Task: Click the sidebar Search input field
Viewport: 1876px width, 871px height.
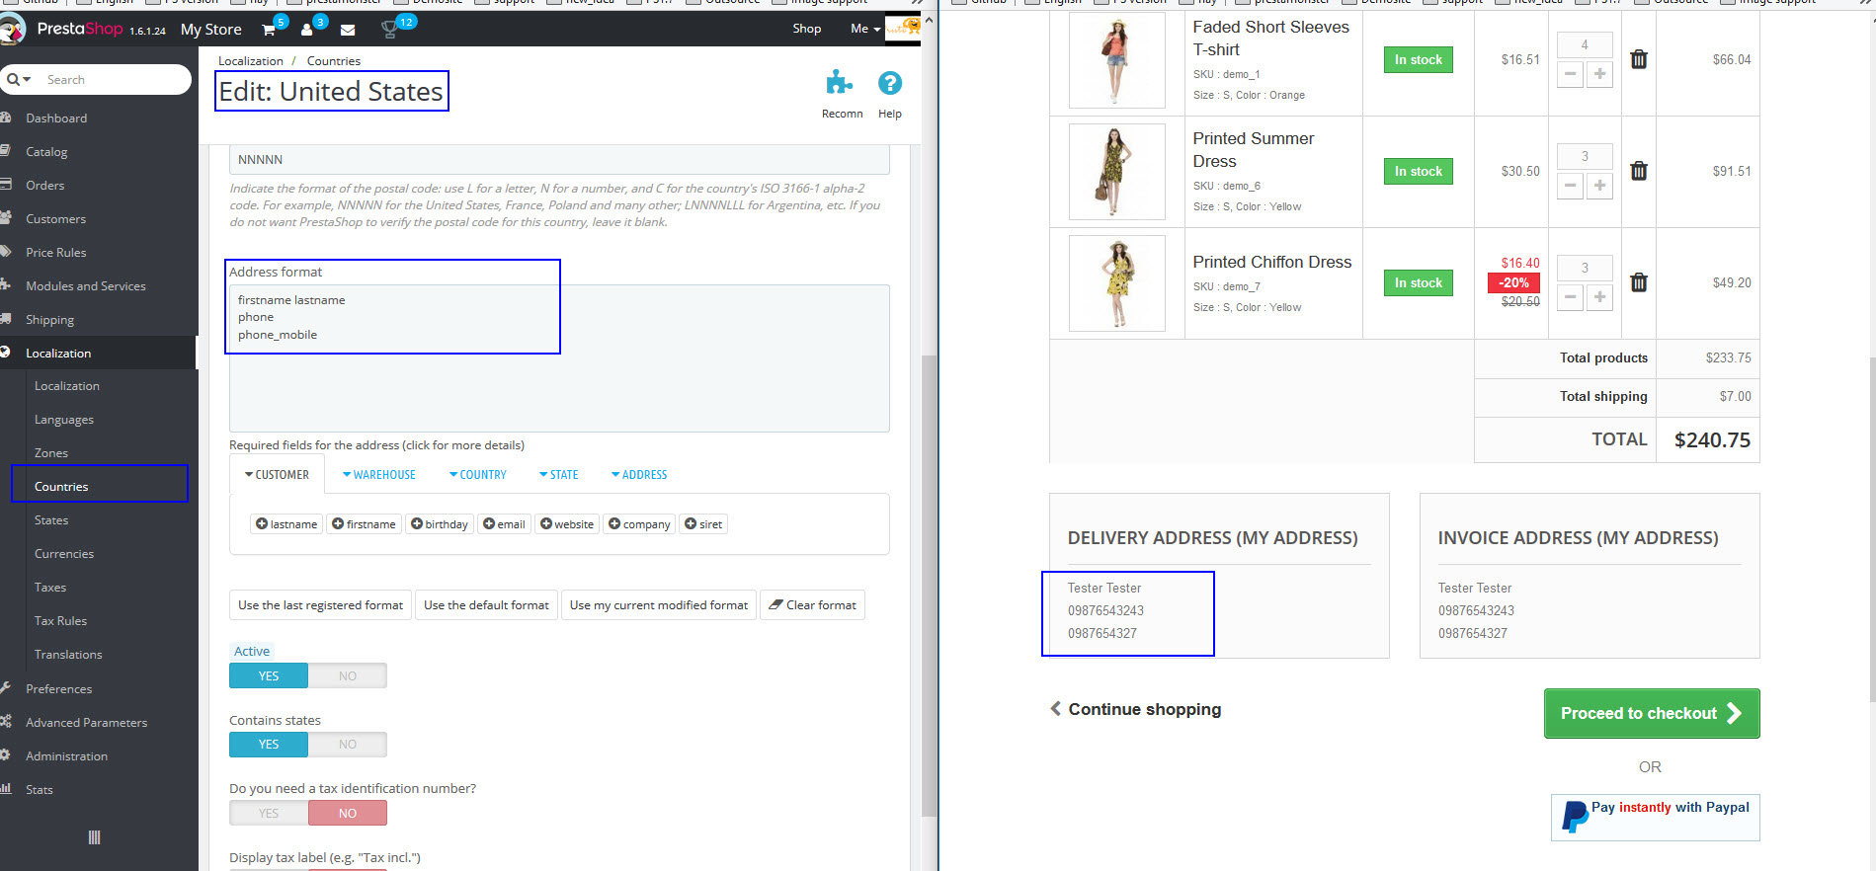Action: pos(114,79)
